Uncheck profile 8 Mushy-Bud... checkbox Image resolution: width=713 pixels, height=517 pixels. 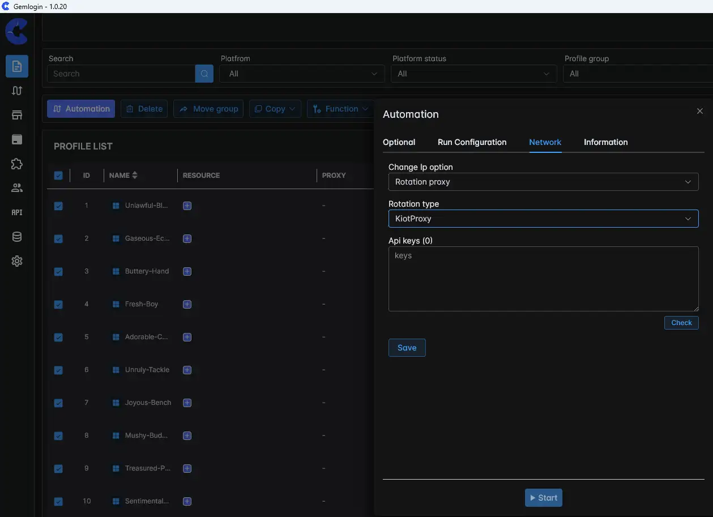click(58, 436)
